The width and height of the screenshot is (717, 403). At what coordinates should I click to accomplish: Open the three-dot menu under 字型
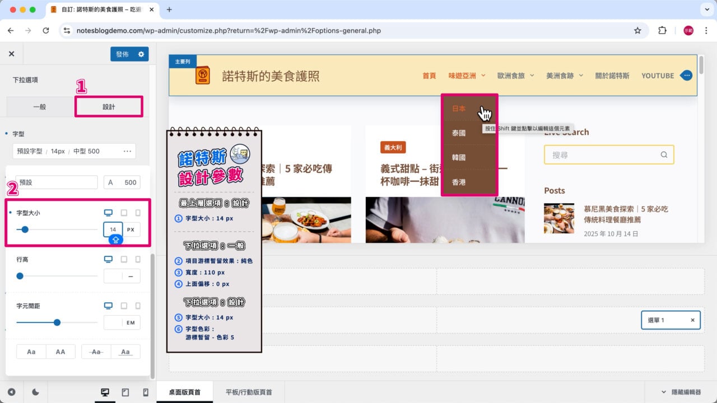(127, 151)
